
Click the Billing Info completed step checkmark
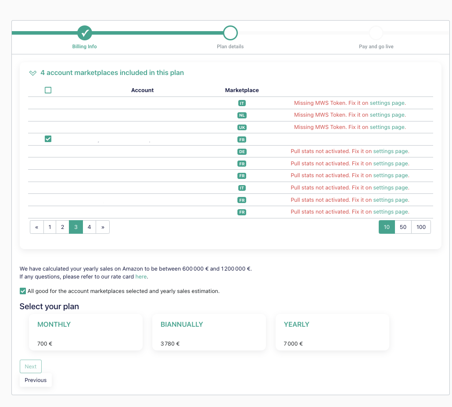coord(85,33)
